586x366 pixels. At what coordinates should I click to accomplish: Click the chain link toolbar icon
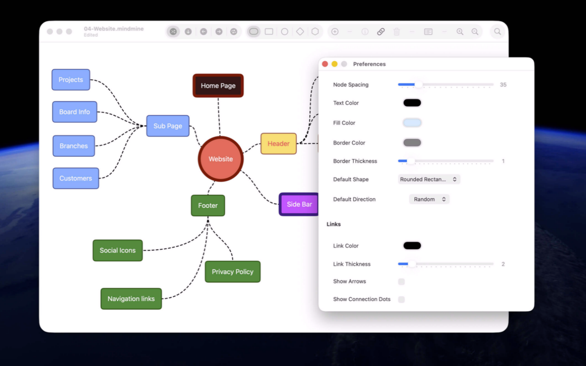(381, 31)
